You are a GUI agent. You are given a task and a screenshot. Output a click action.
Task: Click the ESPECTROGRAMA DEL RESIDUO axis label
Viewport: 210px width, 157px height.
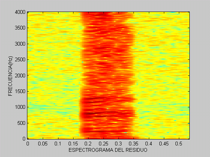coord(108,150)
